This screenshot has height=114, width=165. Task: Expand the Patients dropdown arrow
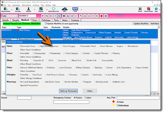point(34,10)
